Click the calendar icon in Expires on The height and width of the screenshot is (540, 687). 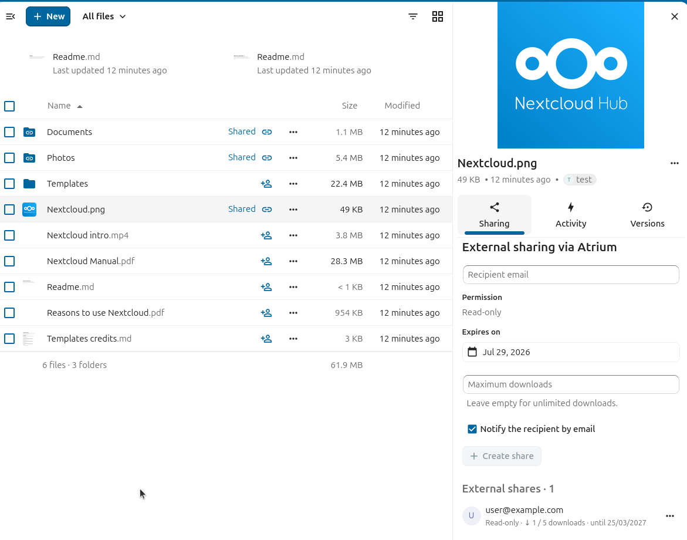pos(472,352)
